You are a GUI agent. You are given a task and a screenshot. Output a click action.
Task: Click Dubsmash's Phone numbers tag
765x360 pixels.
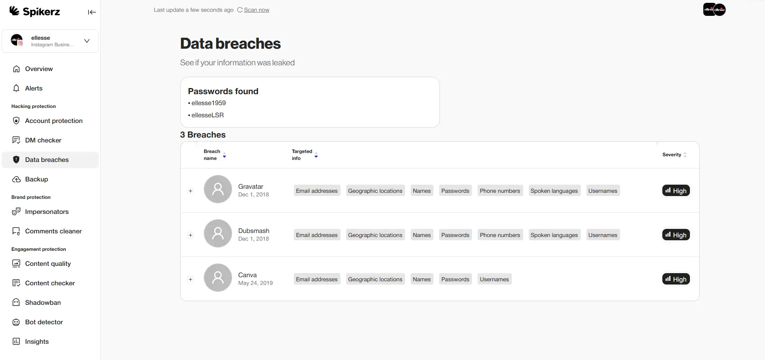(x=500, y=235)
